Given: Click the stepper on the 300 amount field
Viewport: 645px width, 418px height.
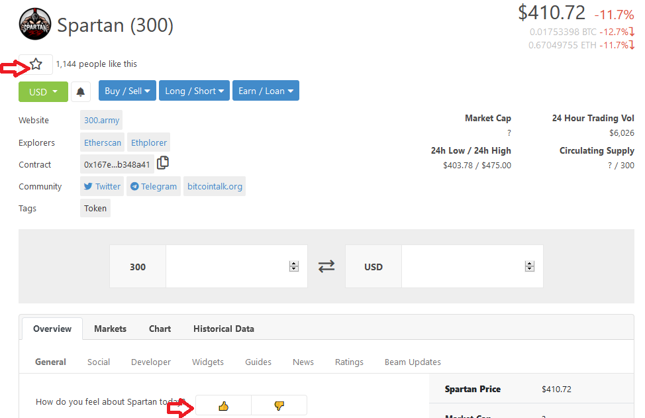Looking at the screenshot, I should click(x=294, y=266).
